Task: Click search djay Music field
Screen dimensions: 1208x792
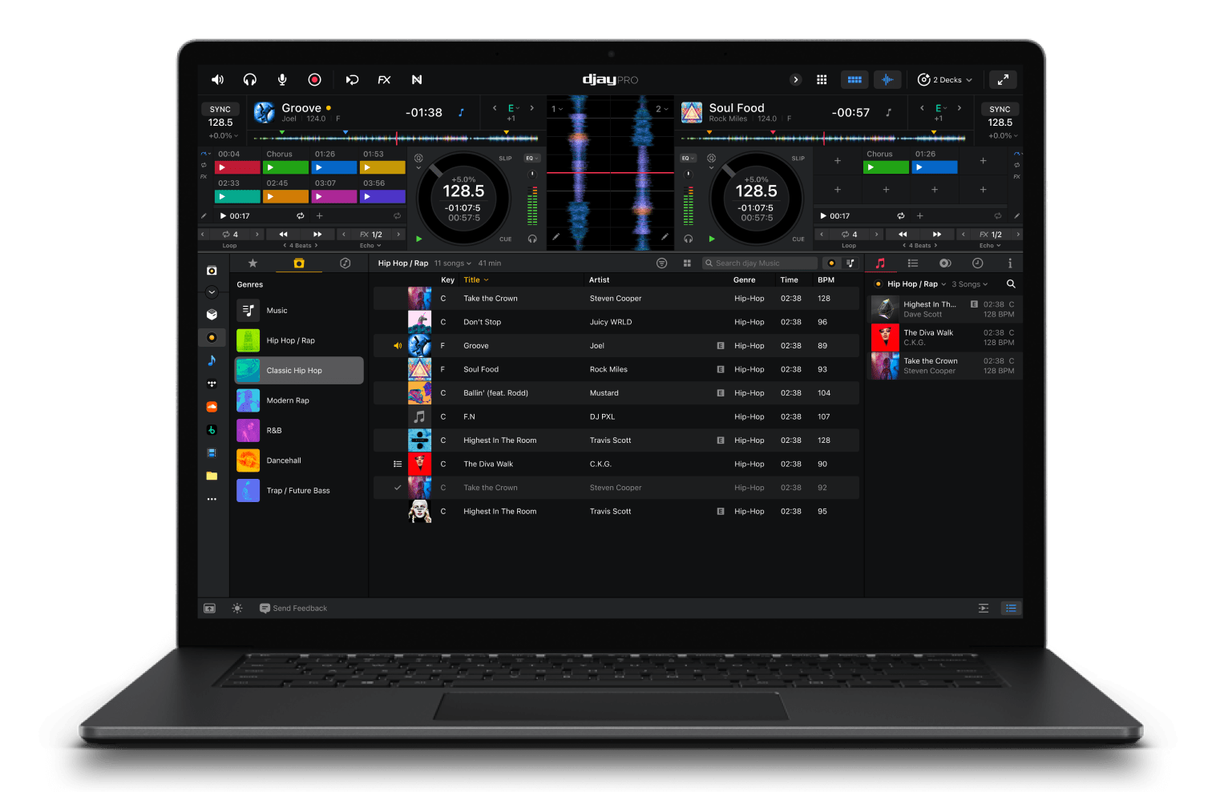Action: (760, 263)
